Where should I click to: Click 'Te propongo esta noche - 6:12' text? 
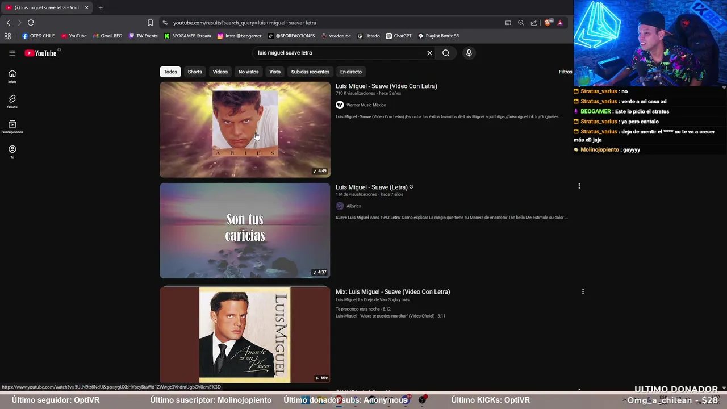pos(363,310)
